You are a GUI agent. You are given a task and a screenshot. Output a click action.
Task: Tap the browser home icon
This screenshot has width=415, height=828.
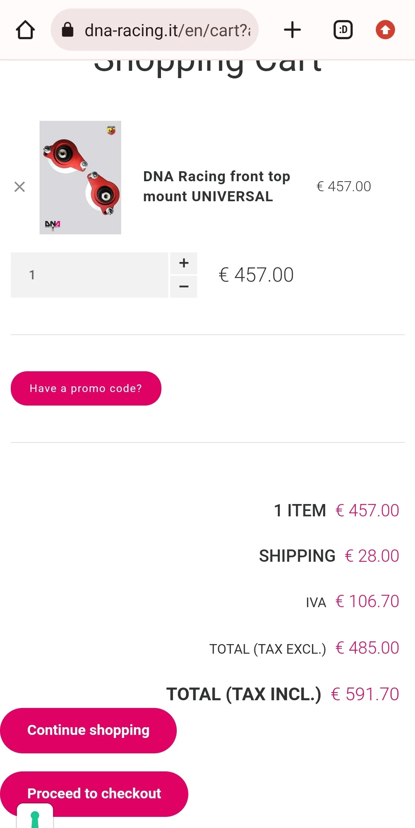pos(25,30)
